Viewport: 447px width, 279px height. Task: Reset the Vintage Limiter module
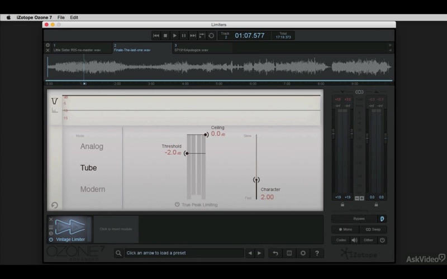point(54,205)
